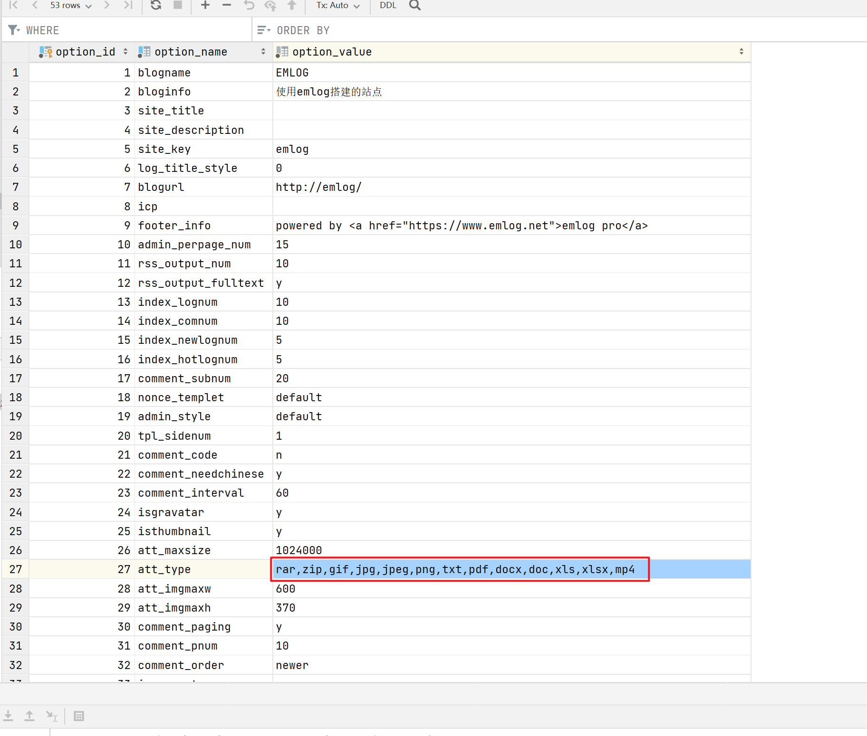Click the Add Row plus icon
The image size is (867, 736).
(205, 5)
